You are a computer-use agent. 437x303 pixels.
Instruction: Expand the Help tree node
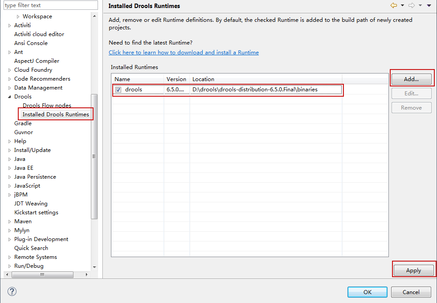tap(10, 141)
